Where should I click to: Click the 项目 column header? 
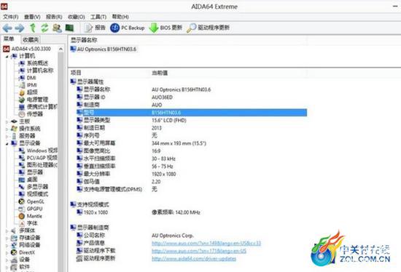[x=76, y=73]
